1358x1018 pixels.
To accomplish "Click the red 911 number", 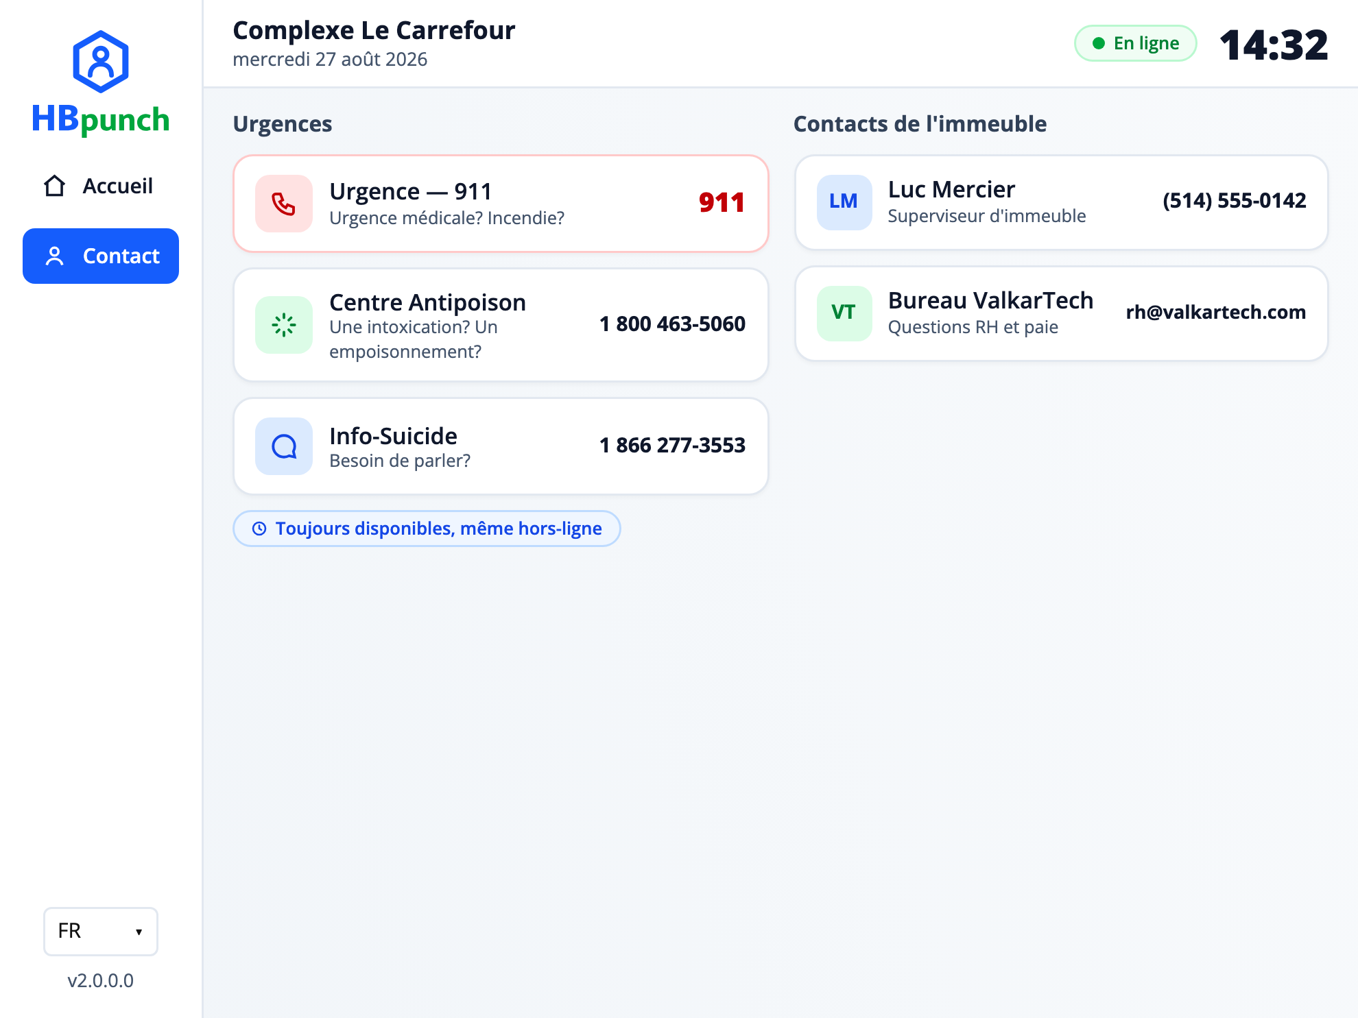I will [722, 202].
